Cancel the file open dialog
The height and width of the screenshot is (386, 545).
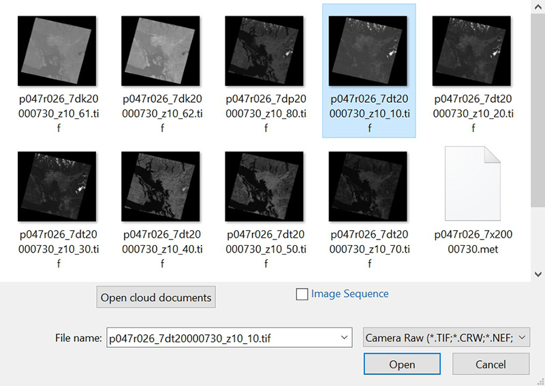[490, 364]
